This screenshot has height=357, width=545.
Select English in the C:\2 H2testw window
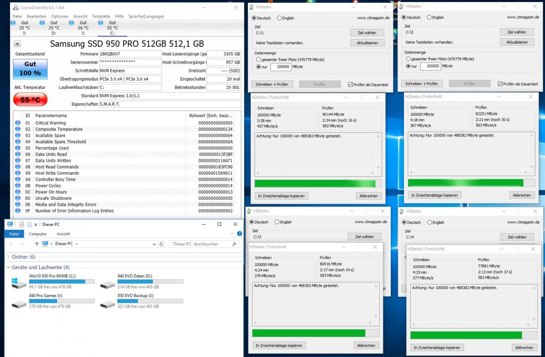point(435,17)
